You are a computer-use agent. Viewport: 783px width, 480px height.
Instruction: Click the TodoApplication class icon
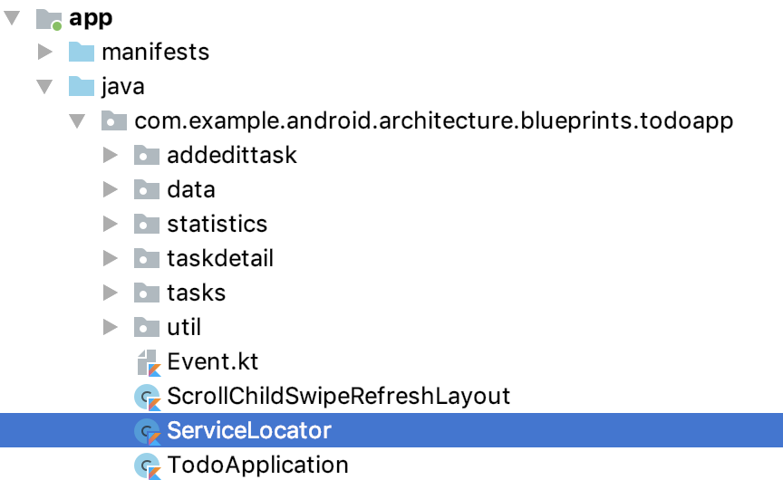pyautogui.click(x=147, y=466)
